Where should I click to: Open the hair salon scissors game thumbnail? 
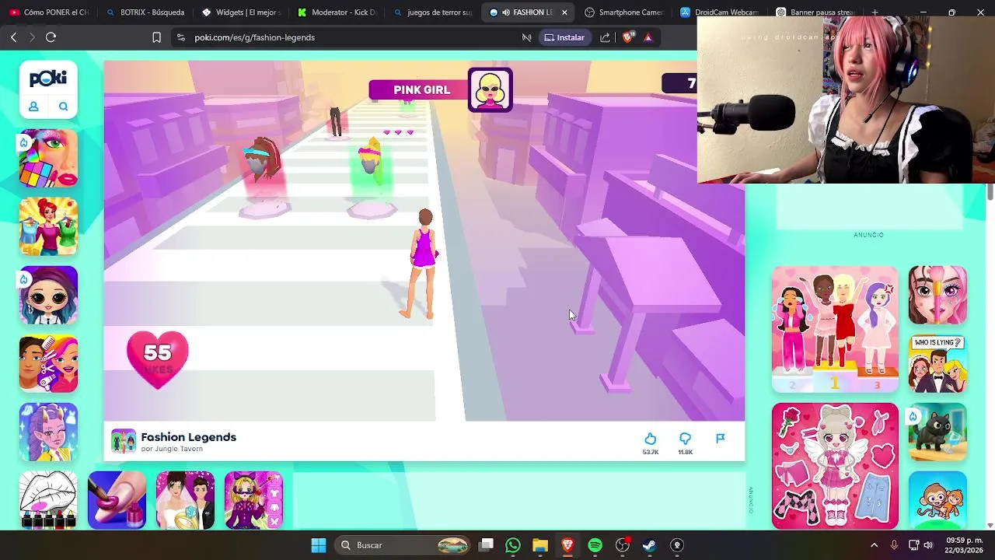[48, 363]
